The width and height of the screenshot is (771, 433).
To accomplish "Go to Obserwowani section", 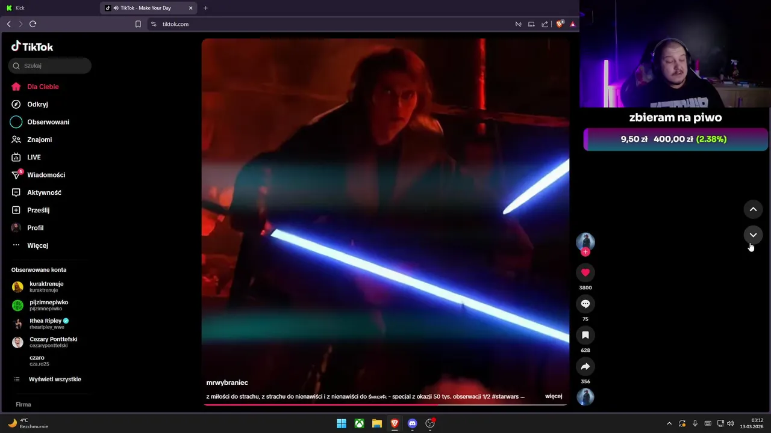I will pos(40,122).
